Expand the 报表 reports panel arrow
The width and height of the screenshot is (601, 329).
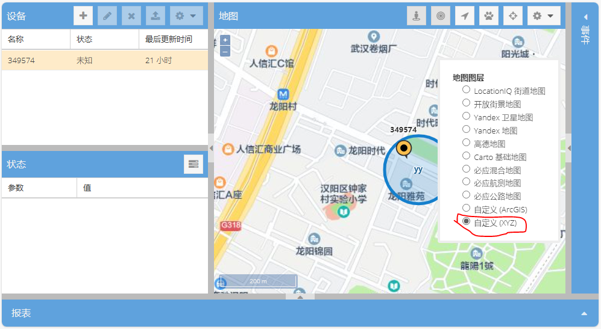pyautogui.click(x=584, y=313)
